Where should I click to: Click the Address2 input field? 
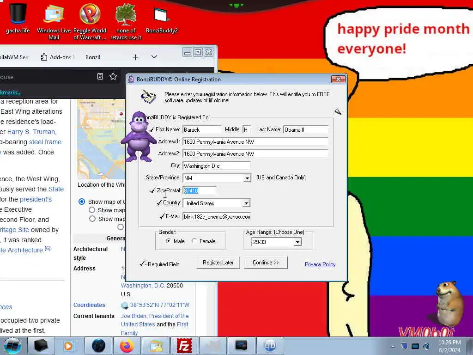[255, 153]
